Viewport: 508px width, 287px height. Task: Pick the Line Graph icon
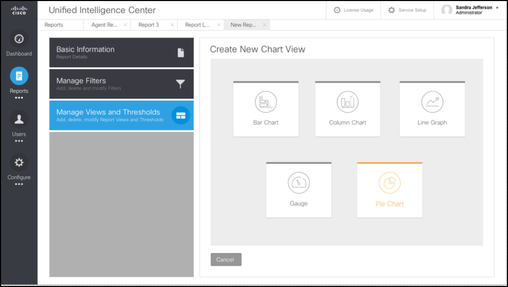tap(432, 102)
